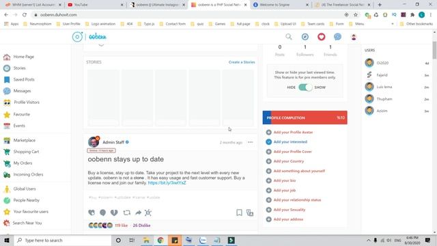Bookmark the post with save icon
Screen dimensions: 437x246
[x=239, y=213]
